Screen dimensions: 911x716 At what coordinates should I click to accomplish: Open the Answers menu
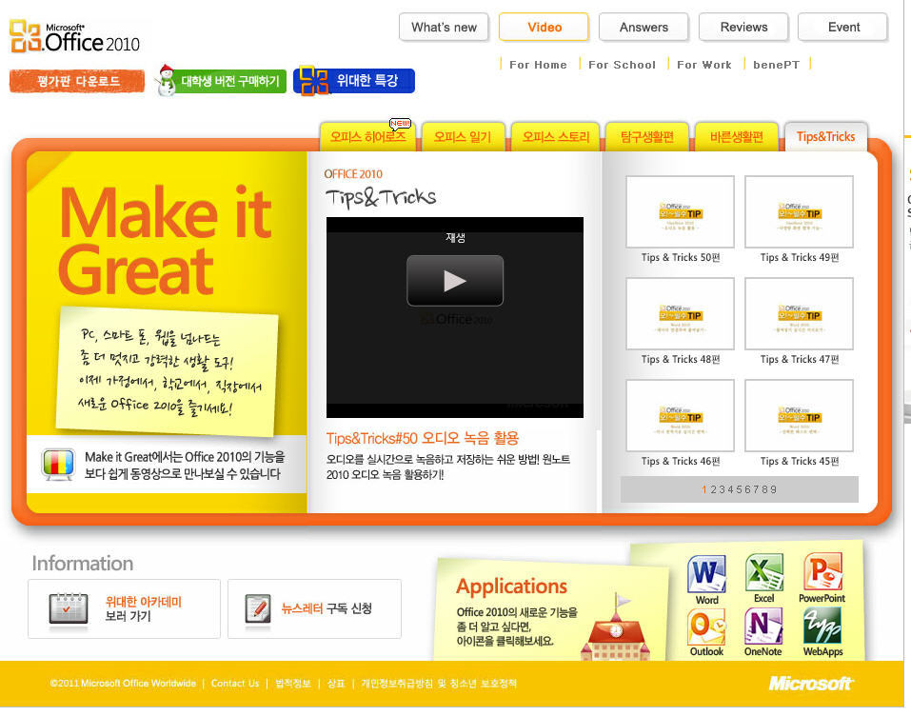(x=644, y=28)
